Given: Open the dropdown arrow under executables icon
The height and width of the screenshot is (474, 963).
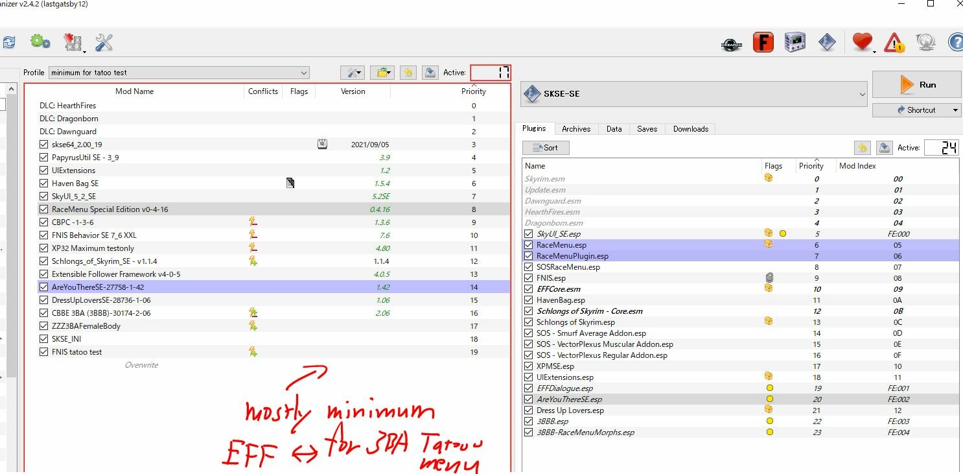Looking at the screenshot, I should 85,51.
